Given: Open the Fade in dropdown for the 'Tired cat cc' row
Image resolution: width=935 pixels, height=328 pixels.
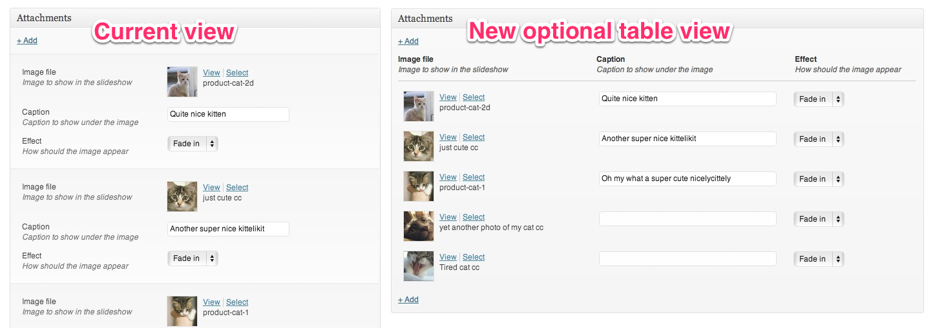Looking at the screenshot, I should tap(819, 259).
